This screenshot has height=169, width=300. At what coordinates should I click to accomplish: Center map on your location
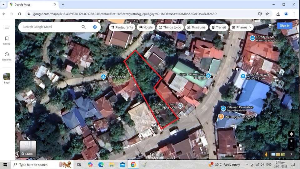291,134
